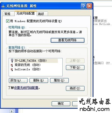Select the hellosmile (自动) list entry
Image resolution: width=112 pixels, height=113 pixels.
tap(27, 69)
